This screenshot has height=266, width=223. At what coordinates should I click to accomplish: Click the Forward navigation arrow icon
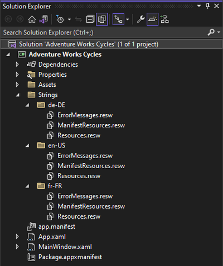pos(20,19)
